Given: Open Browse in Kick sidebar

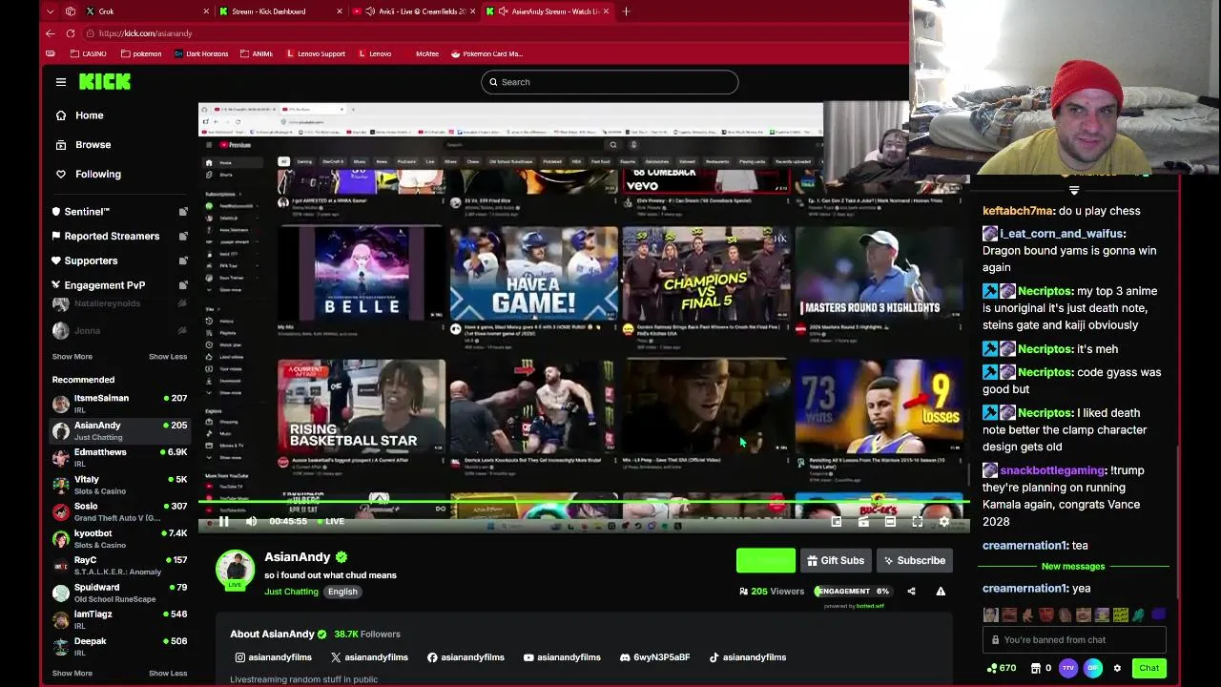Looking at the screenshot, I should (x=93, y=145).
